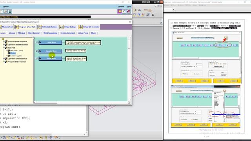The height and width of the screenshot is (141, 251).
Task: Open the Word Sequencing sub-tab
Action: (50, 33)
